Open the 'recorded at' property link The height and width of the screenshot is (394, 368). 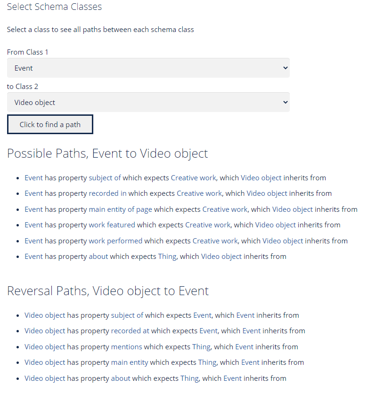[130, 331]
